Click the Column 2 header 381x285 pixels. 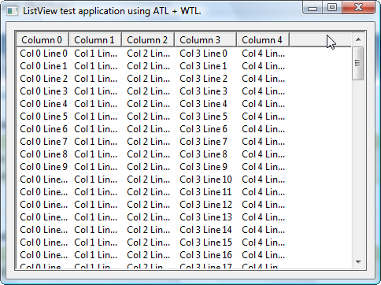pos(148,40)
